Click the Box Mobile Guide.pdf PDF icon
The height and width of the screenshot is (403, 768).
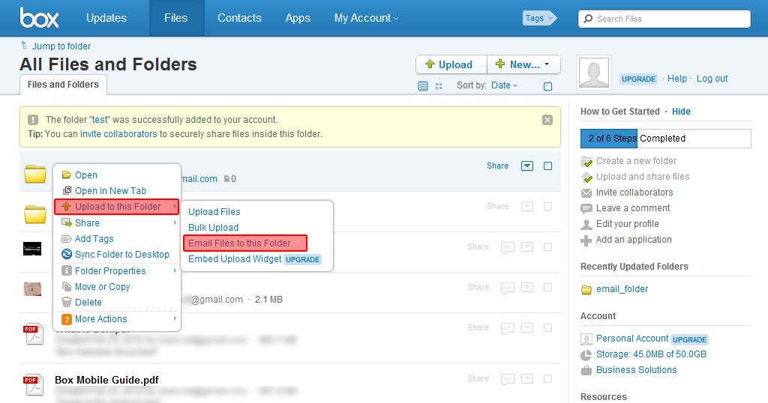(34, 384)
